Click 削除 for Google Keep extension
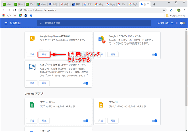 pyautogui.click(x=44, y=55)
